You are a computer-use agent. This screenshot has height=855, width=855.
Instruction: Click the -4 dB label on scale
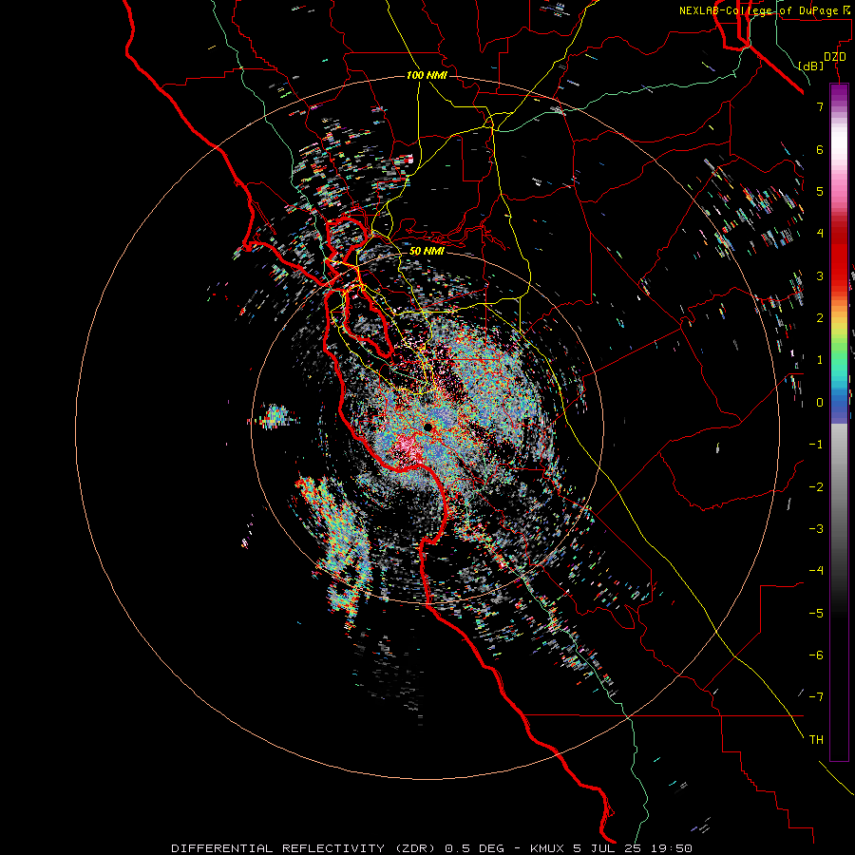point(816,570)
